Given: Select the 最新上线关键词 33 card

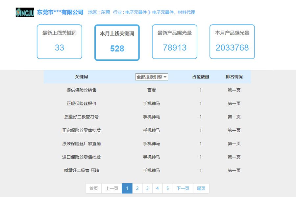Looking at the screenshot, I should 59,41.
